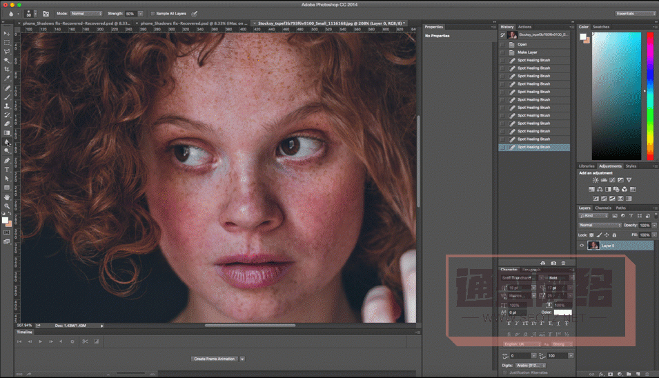Pick the Horizontal Type tool
This screenshot has width=659, height=378.
coord(7,169)
